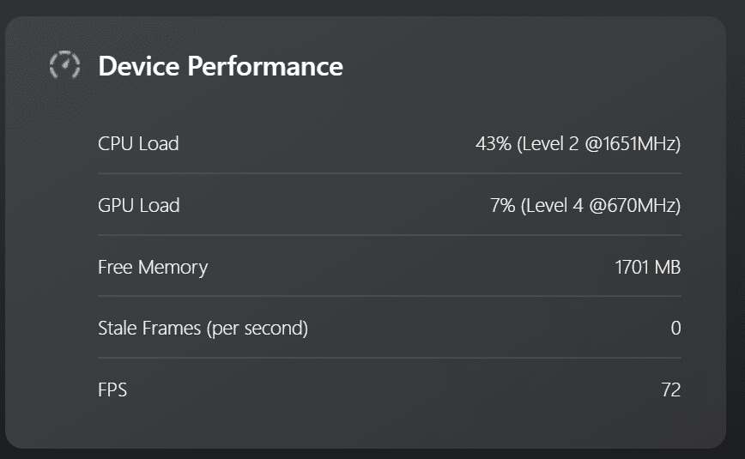This screenshot has height=459, width=745.
Task: Click the divider line beneath CPU Load
Action: click(x=390, y=173)
